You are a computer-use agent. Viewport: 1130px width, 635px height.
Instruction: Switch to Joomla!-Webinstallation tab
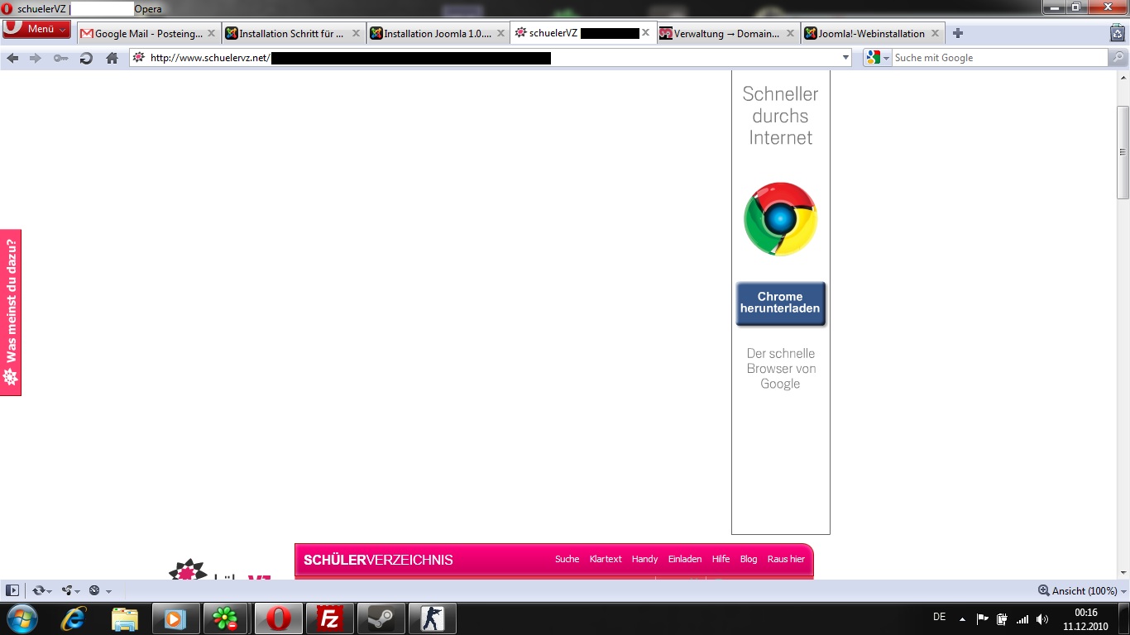(872, 34)
